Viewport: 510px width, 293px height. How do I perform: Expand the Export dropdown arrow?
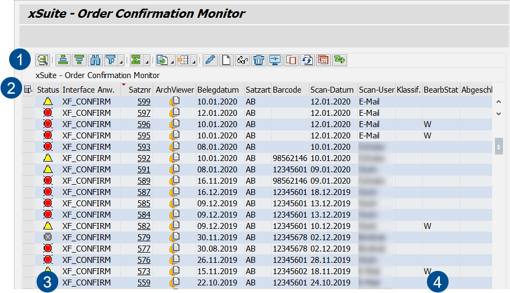[x=173, y=61]
